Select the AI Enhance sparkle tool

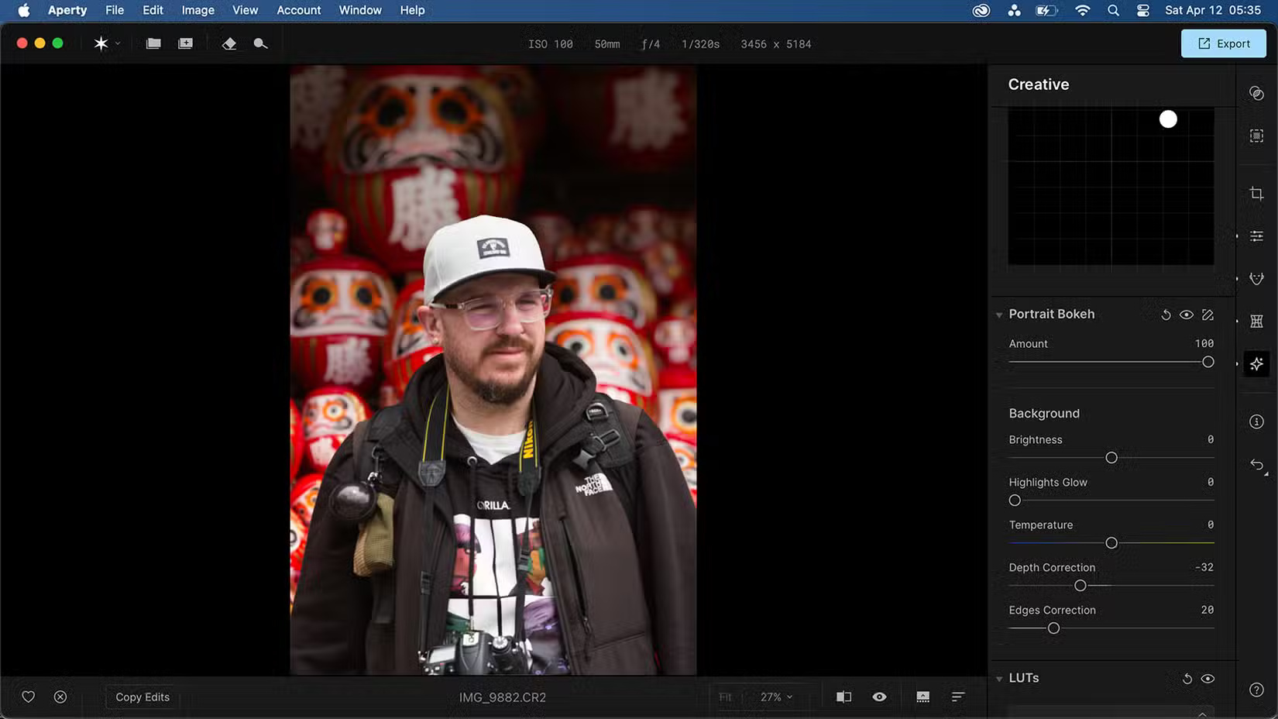[1256, 363]
